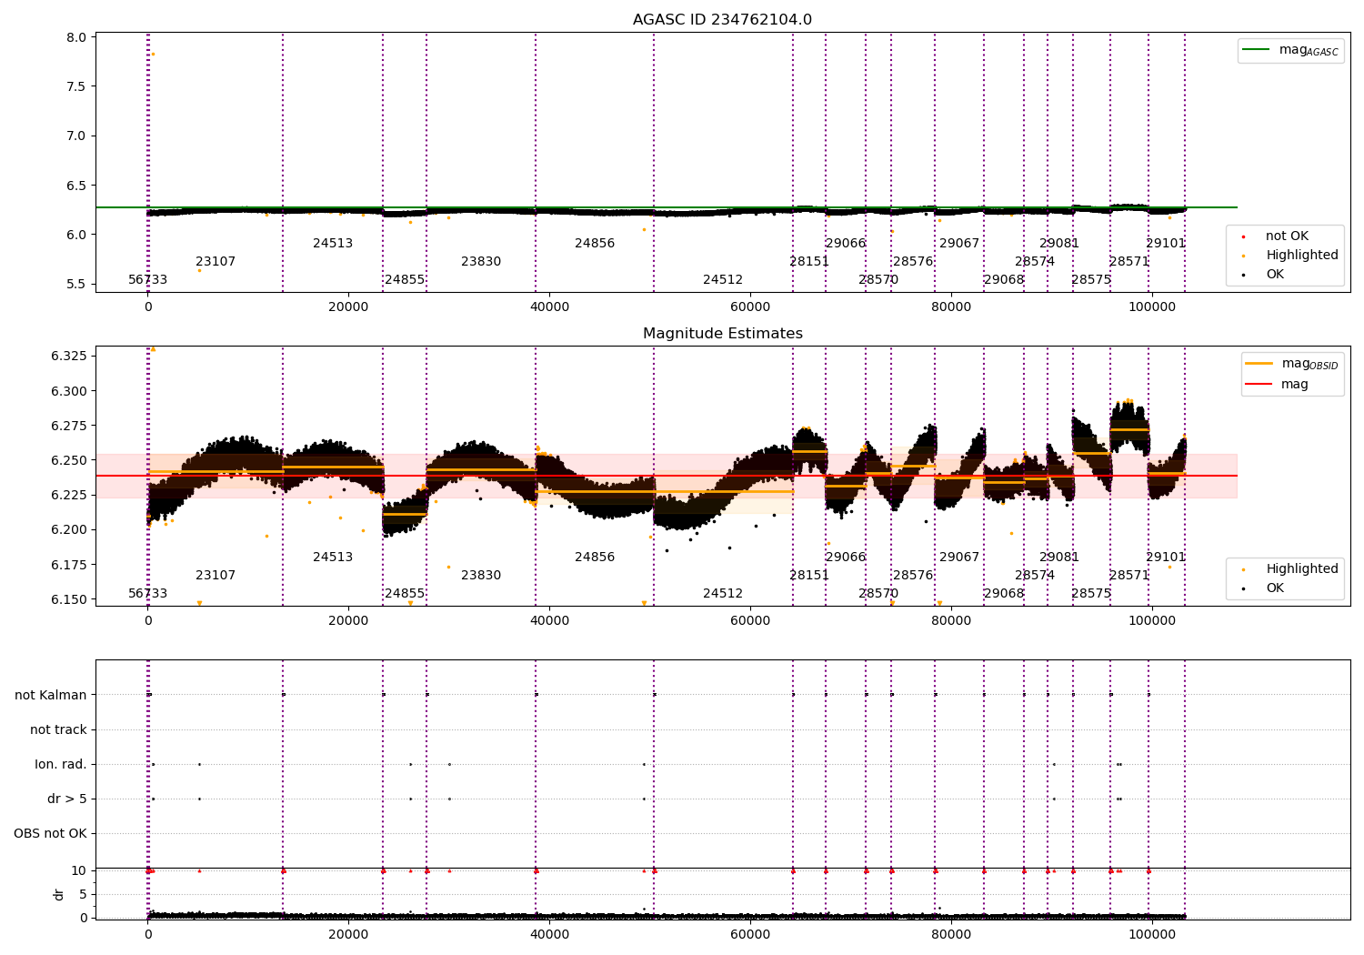Click the 6.275 y-axis tick label
The image size is (1364, 955).
click(69, 427)
